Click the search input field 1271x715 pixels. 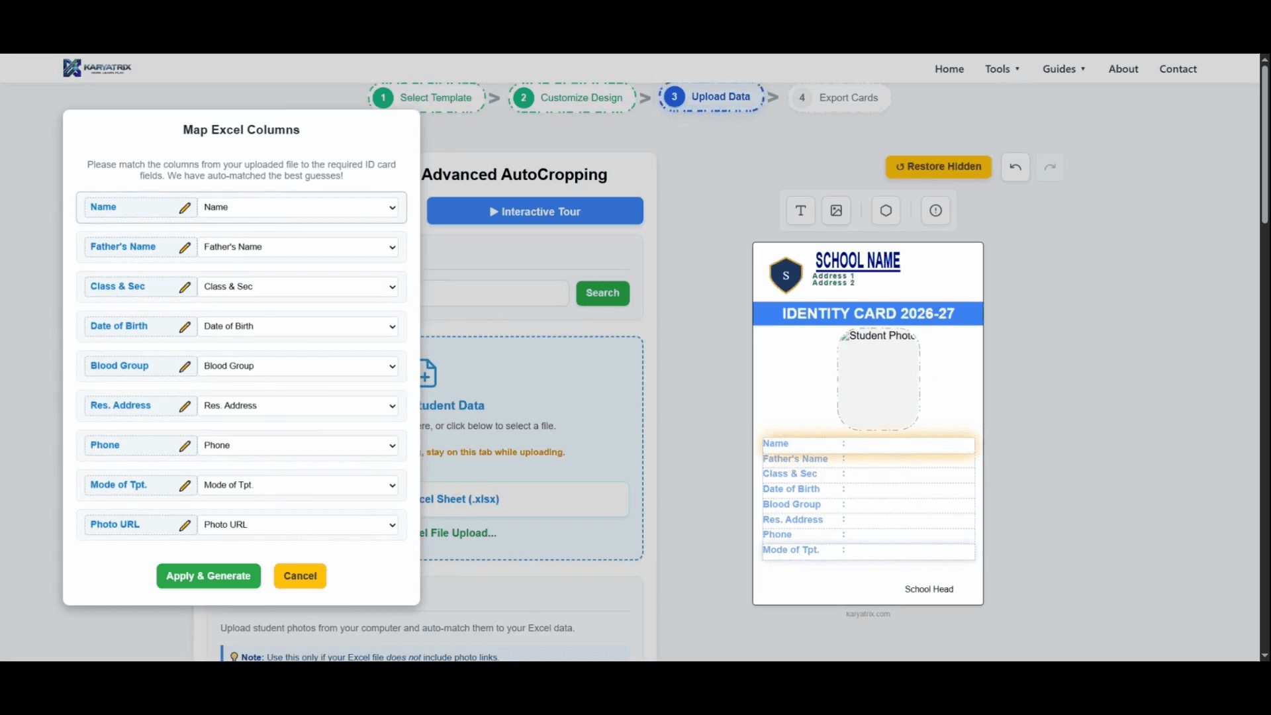point(494,293)
